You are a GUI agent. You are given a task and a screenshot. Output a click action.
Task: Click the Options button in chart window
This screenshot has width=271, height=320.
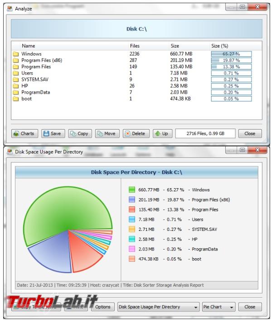[103, 307]
